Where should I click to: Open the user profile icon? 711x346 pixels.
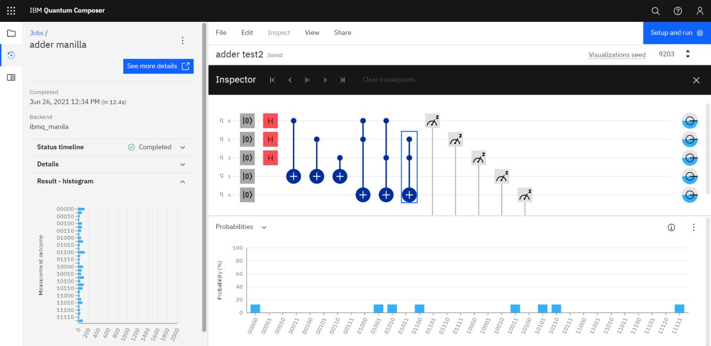click(700, 11)
